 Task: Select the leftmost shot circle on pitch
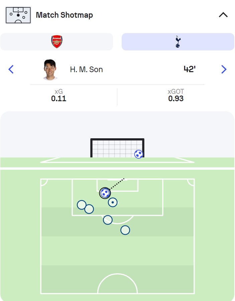click(x=82, y=205)
